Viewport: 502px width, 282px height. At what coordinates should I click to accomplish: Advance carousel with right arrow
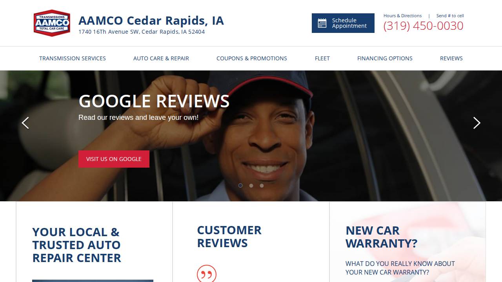(477, 123)
